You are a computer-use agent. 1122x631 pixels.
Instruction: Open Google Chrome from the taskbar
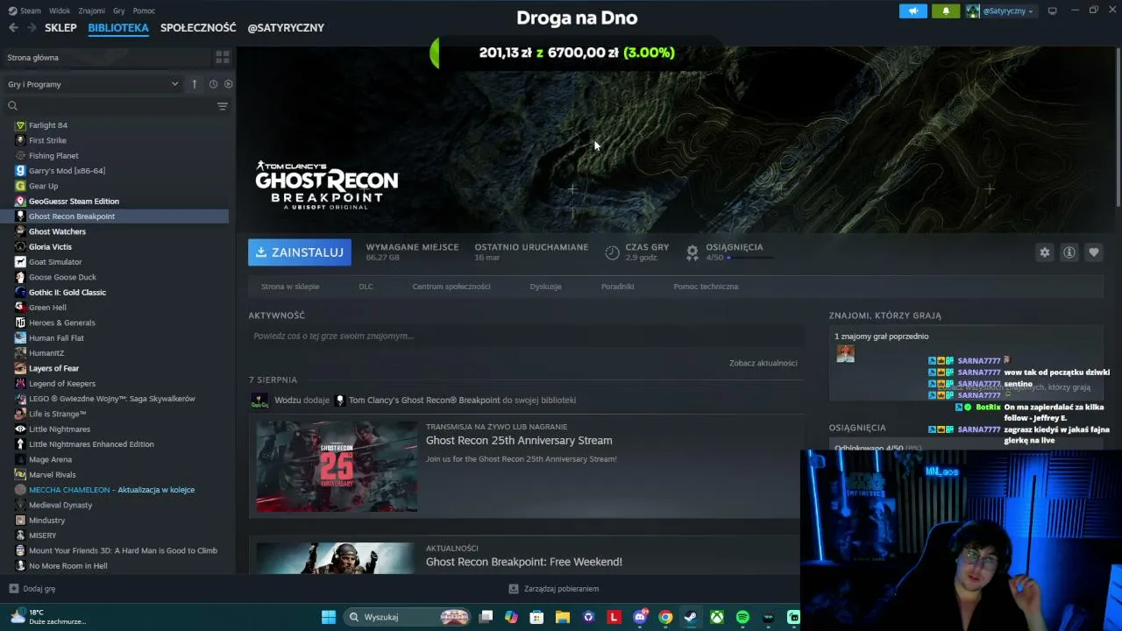665,617
